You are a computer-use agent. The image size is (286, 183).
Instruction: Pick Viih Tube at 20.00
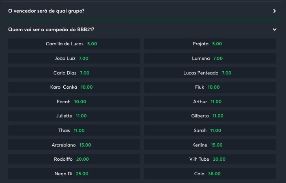point(210,159)
